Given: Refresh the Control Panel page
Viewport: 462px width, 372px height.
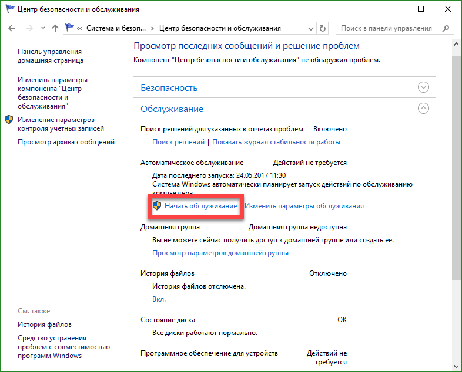Looking at the screenshot, I should (323, 29).
